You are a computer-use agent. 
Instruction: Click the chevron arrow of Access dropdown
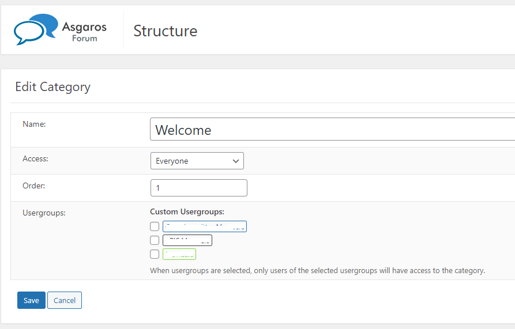pyautogui.click(x=236, y=161)
